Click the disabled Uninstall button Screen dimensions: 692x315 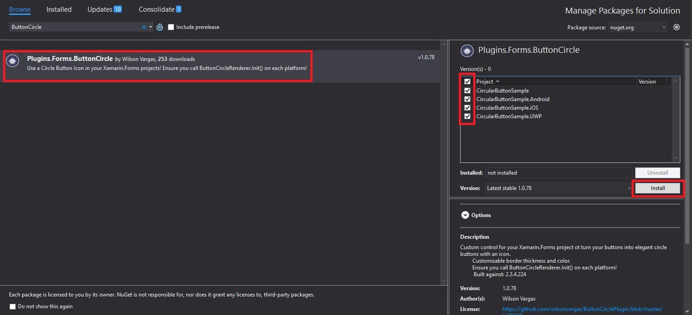pos(658,173)
